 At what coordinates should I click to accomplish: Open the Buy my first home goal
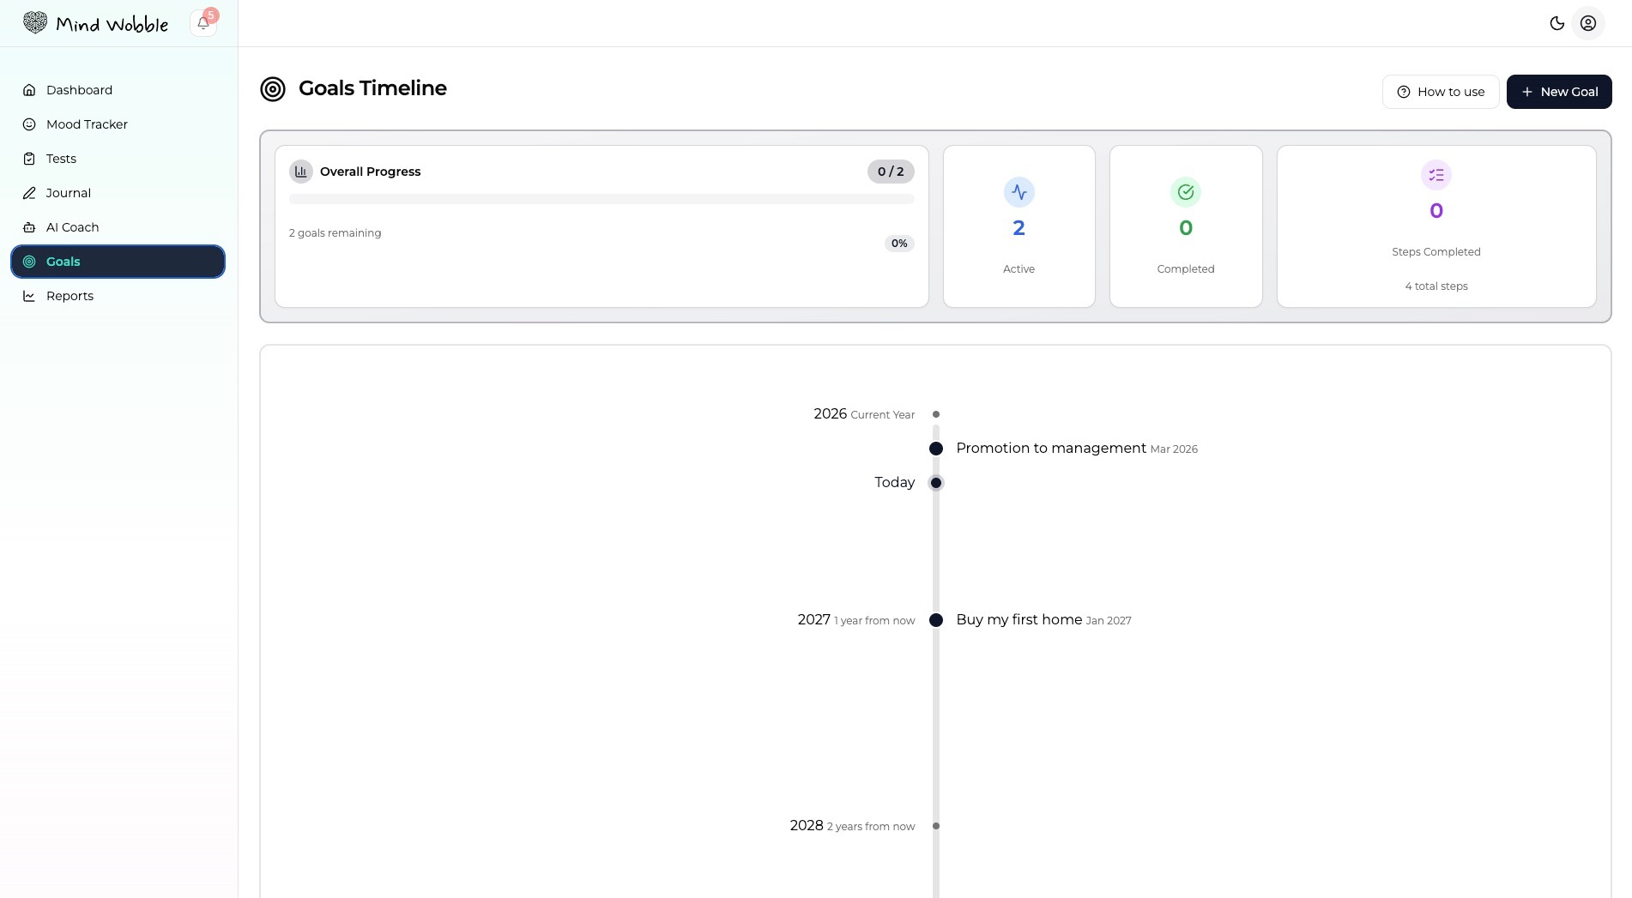point(1019,619)
